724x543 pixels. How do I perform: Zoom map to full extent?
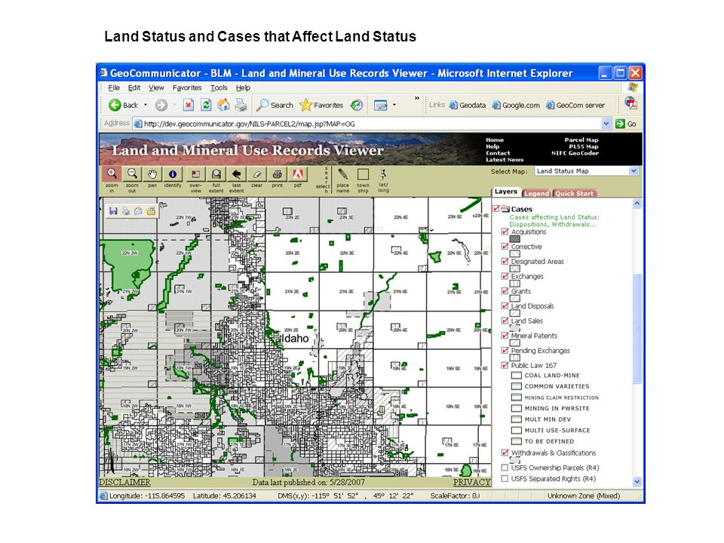coord(216,174)
